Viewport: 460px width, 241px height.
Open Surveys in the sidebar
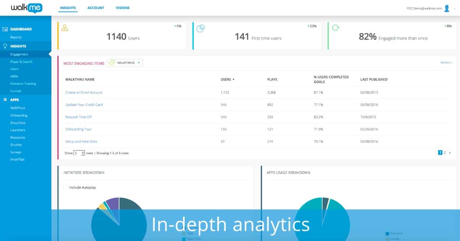(x=16, y=152)
